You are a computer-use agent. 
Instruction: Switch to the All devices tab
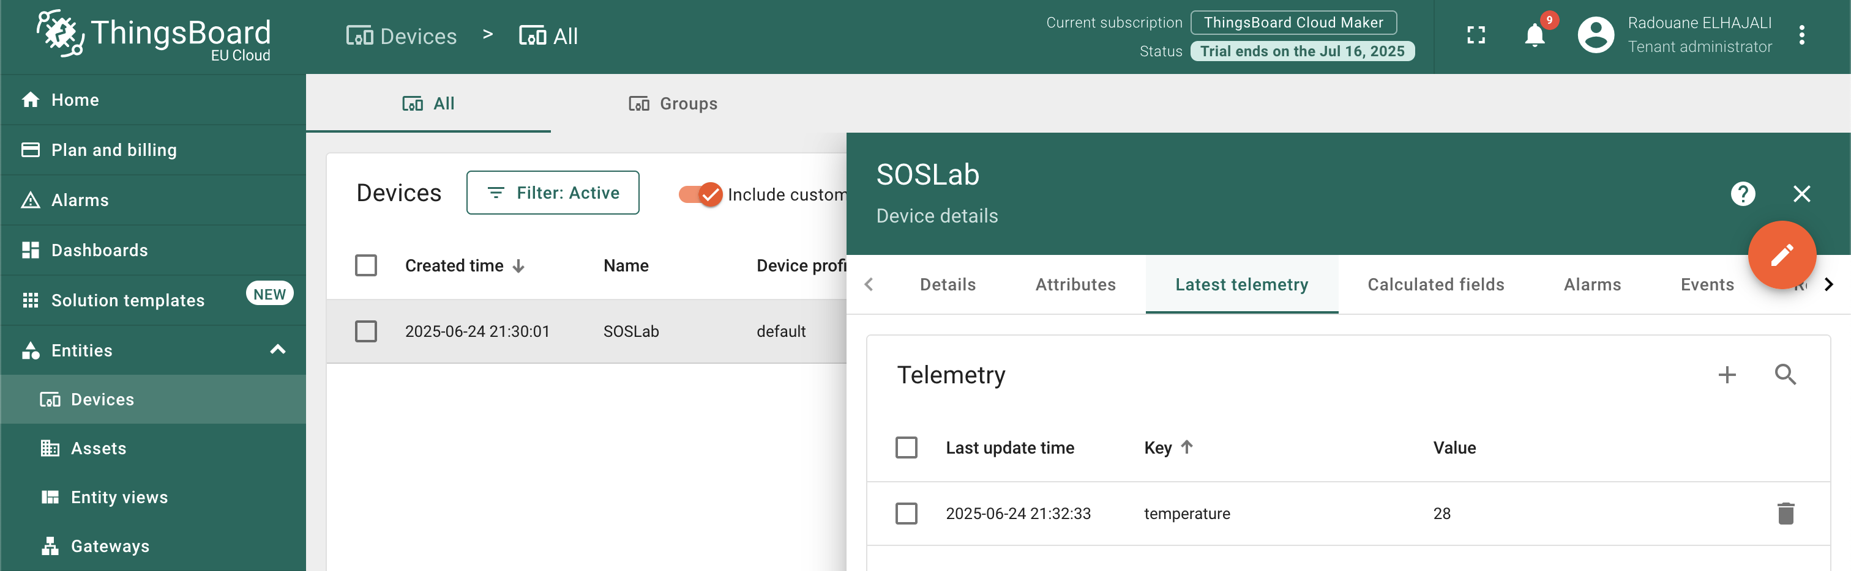tap(428, 103)
